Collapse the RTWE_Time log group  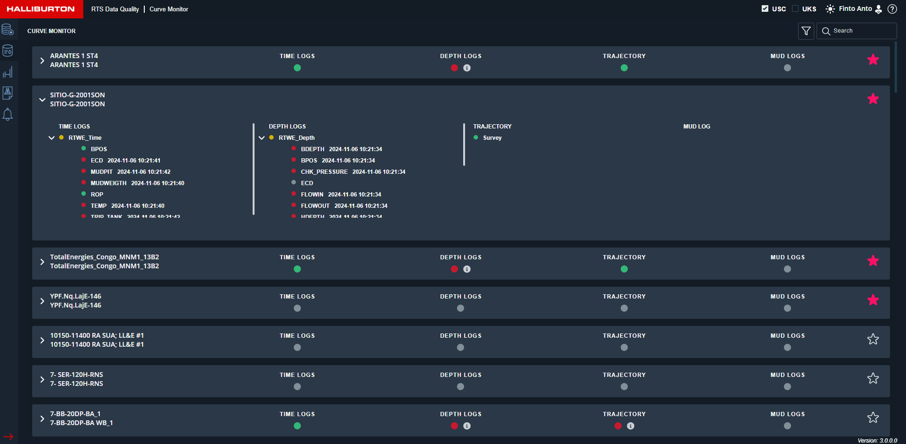52,138
